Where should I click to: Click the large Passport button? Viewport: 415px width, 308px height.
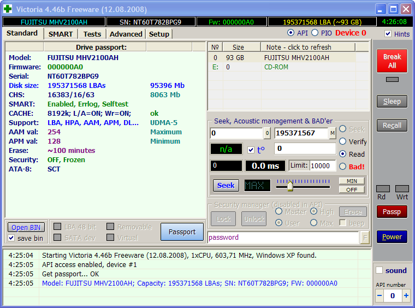pyautogui.click(x=182, y=232)
